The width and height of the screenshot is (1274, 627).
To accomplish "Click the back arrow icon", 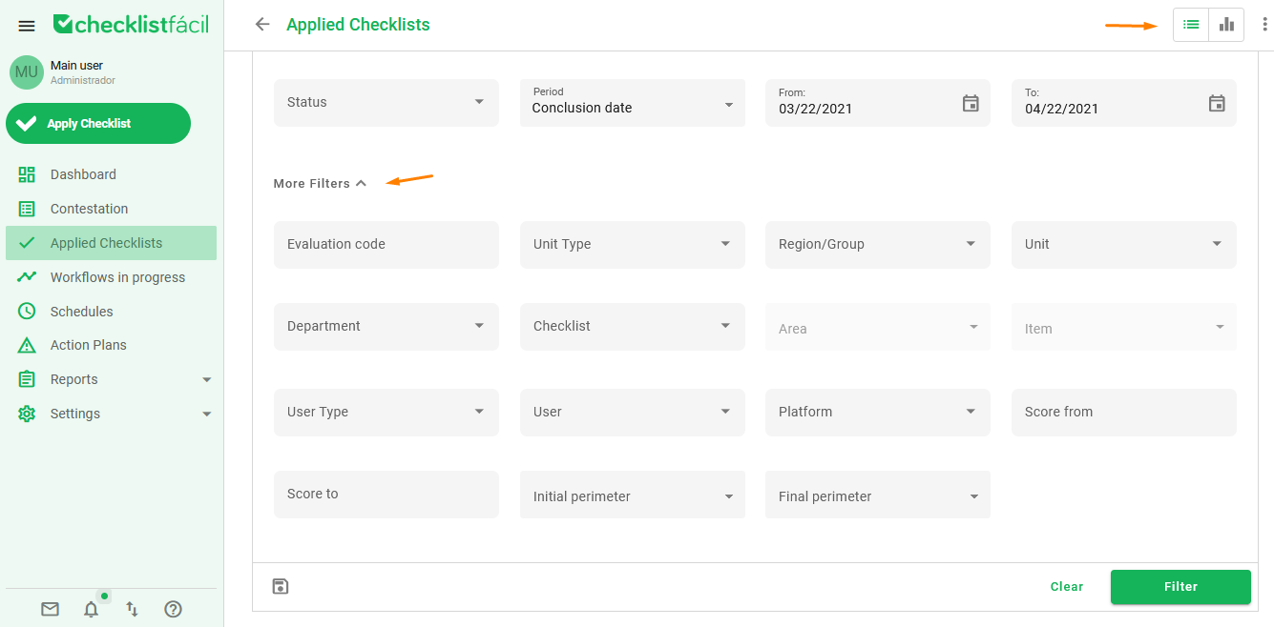I will pos(262,25).
